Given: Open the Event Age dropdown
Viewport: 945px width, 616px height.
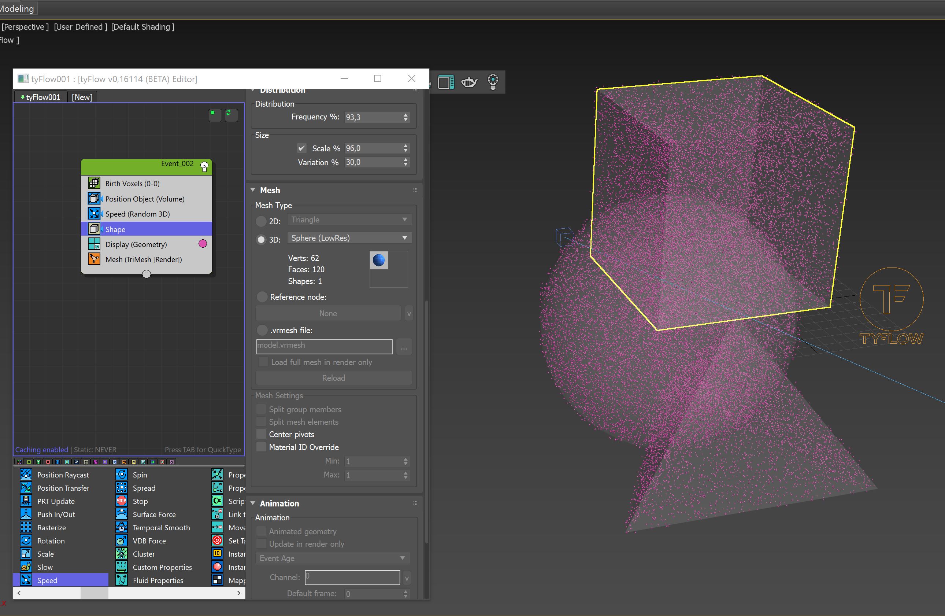Looking at the screenshot, I should pyautogui.click(x=333, y=558).
